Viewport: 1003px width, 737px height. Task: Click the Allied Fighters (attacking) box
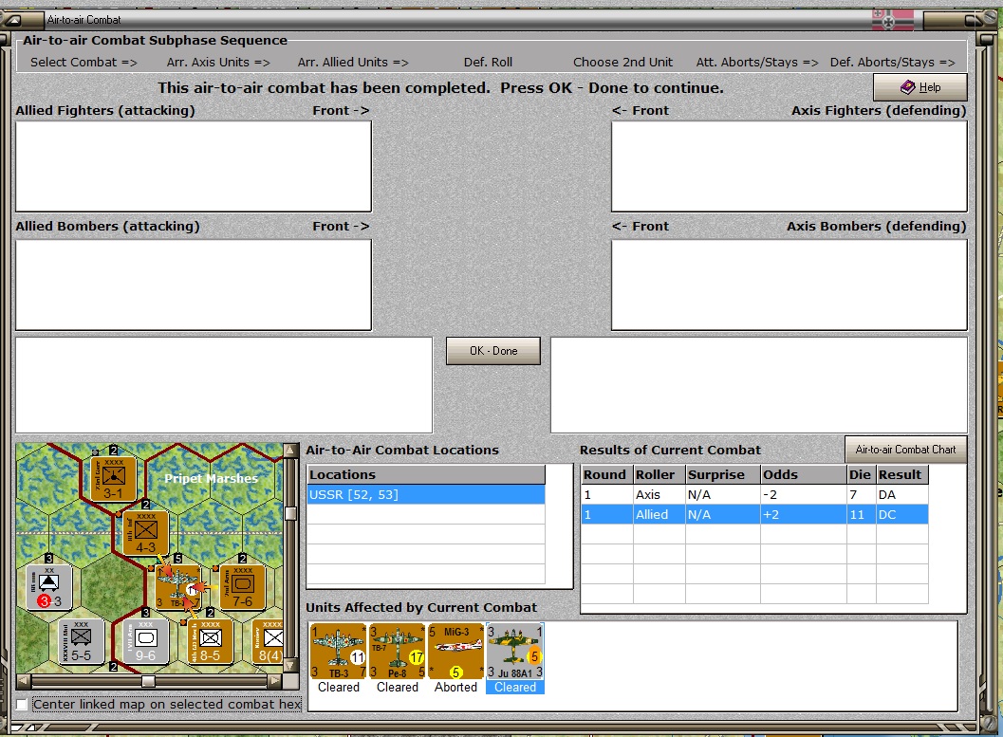(x=194, y=166)
